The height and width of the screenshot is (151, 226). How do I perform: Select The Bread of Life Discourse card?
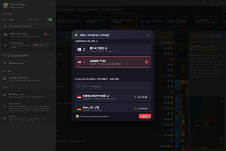click(x=206, y=21)
